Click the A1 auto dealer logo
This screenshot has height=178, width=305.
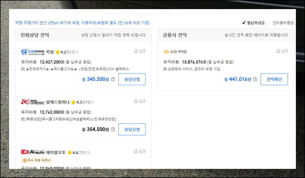[33, 152]
